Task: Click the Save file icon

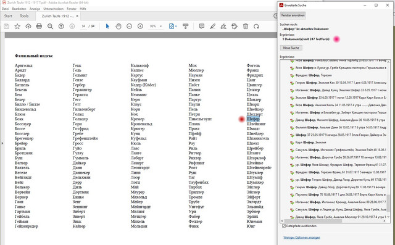Action: 7,26
